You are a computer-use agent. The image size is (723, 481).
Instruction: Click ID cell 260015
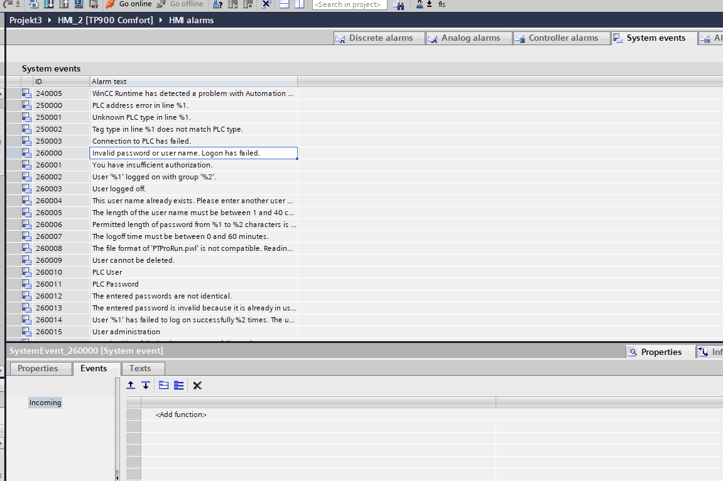point(62,332)
